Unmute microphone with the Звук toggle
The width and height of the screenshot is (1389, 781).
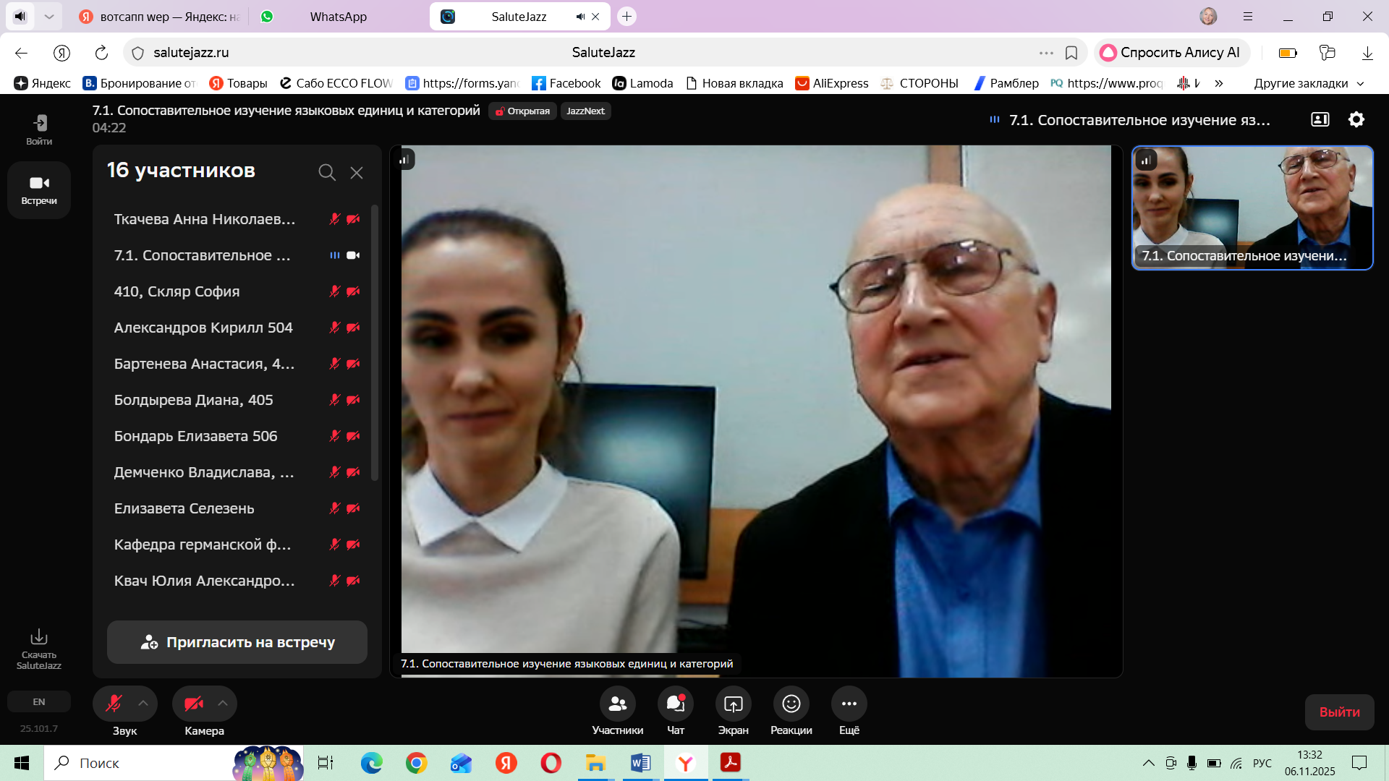(x=114, y=704)
